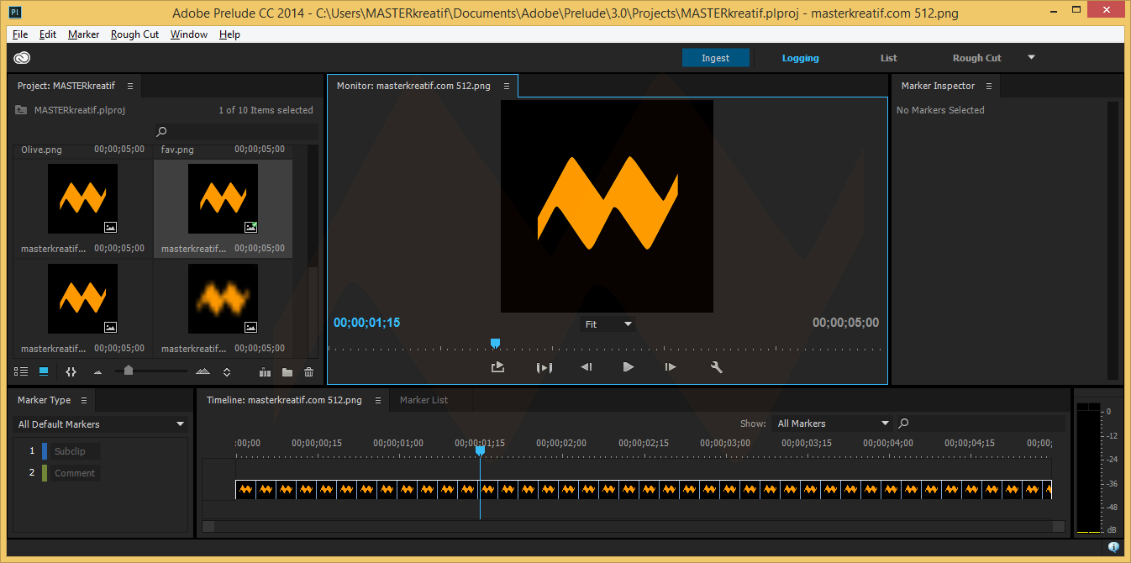
Task: Open the Fit zoom level dropdown
Action: [608, 324]
